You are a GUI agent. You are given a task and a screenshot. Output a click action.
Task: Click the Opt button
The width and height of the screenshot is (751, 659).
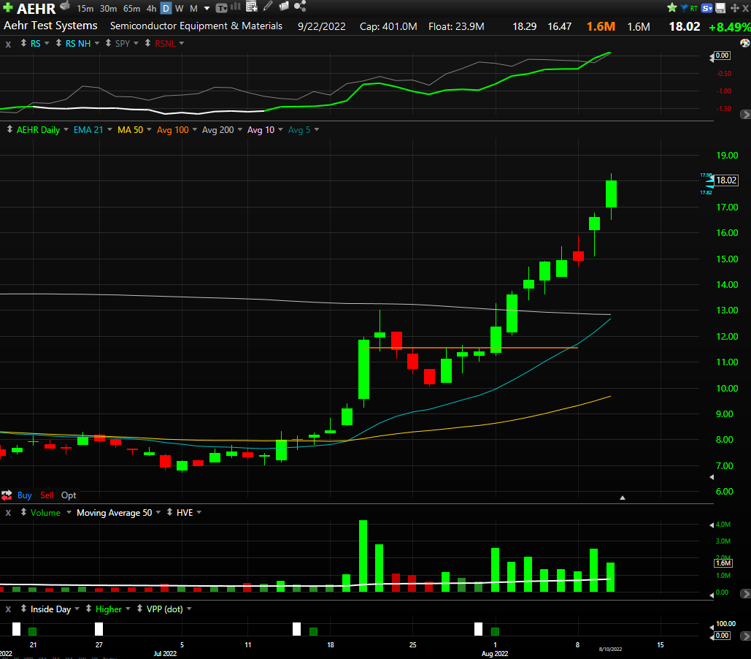click(x=69, y=495)
